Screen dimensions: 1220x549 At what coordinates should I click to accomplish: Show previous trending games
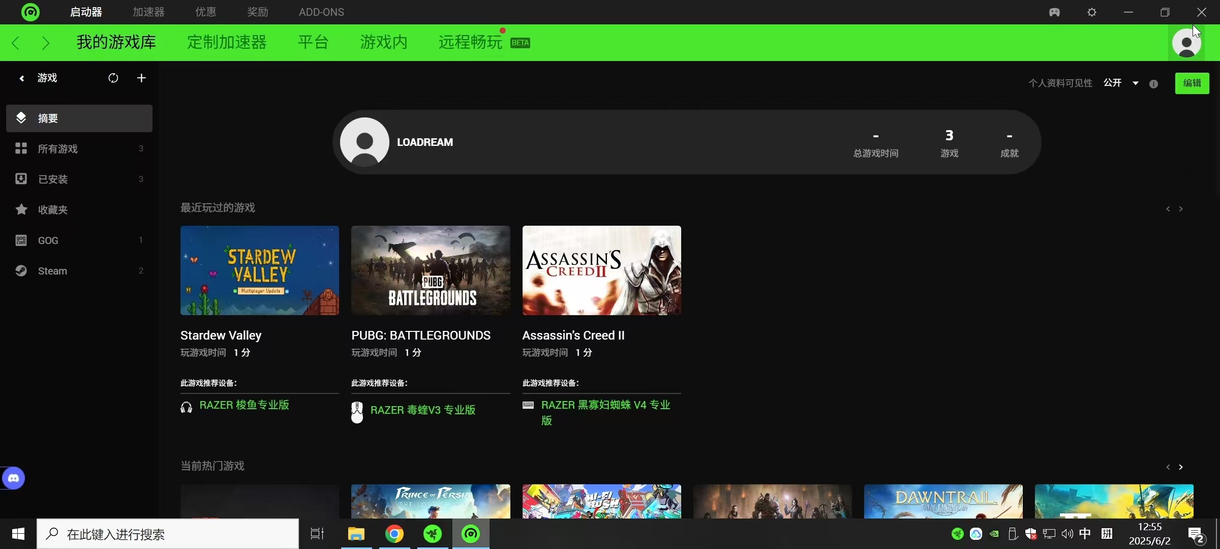[x=1168, y=467]
